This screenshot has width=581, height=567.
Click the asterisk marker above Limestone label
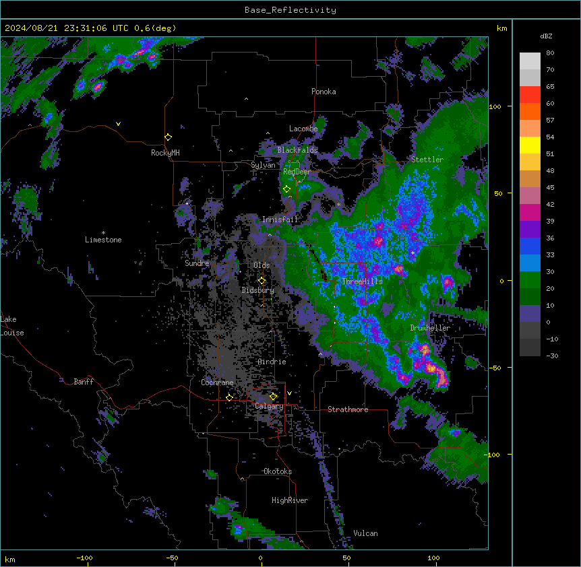[x=103, y=233]
